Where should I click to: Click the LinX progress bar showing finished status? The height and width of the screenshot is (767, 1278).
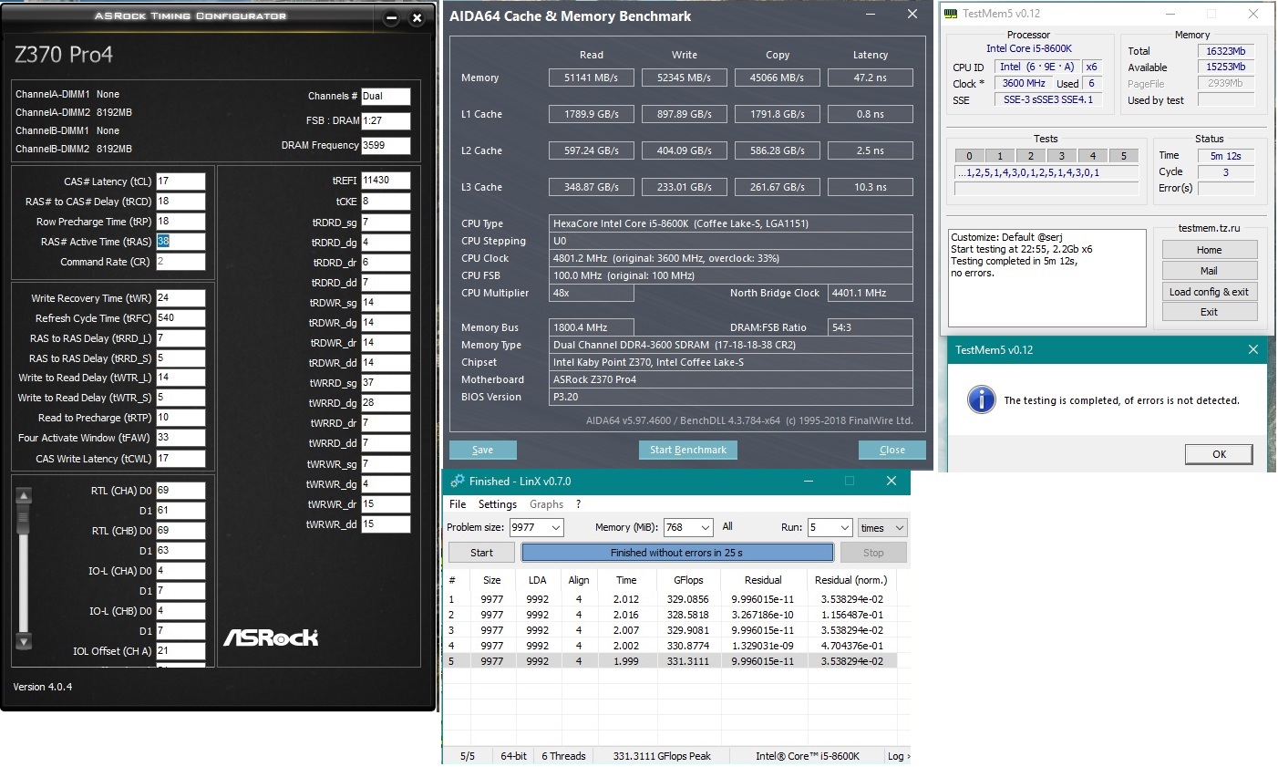point(677,553)
